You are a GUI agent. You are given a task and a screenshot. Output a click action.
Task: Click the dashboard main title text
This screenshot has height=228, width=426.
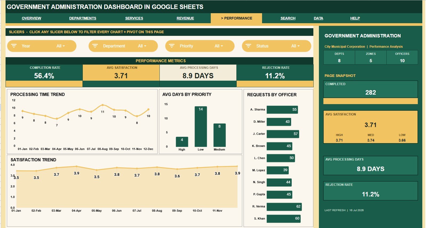[x=105, y=7]
